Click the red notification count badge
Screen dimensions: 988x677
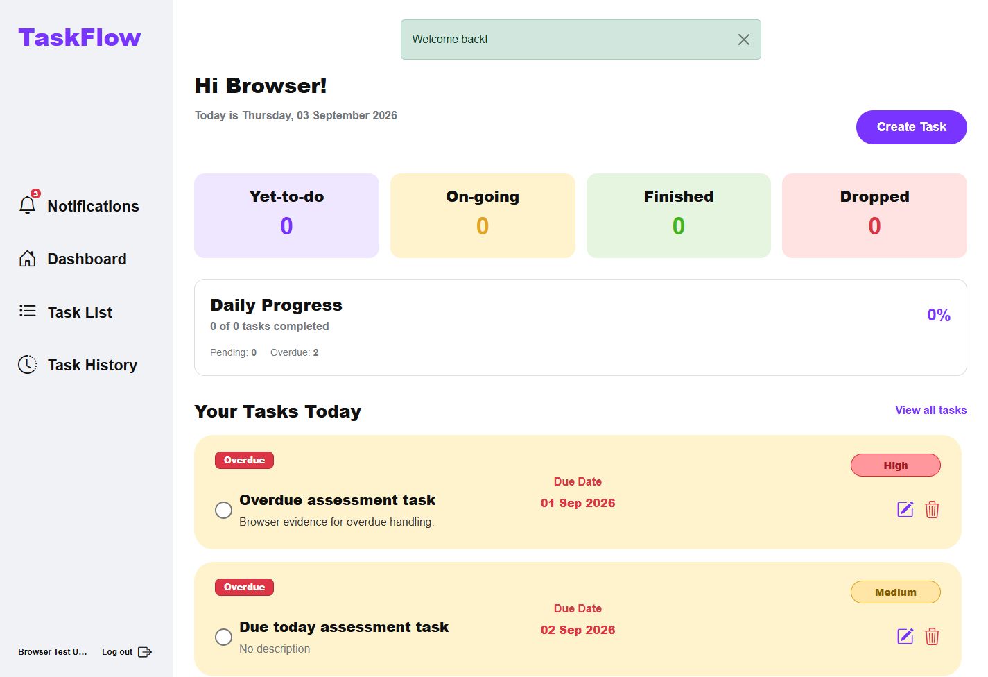pos(36,194)
